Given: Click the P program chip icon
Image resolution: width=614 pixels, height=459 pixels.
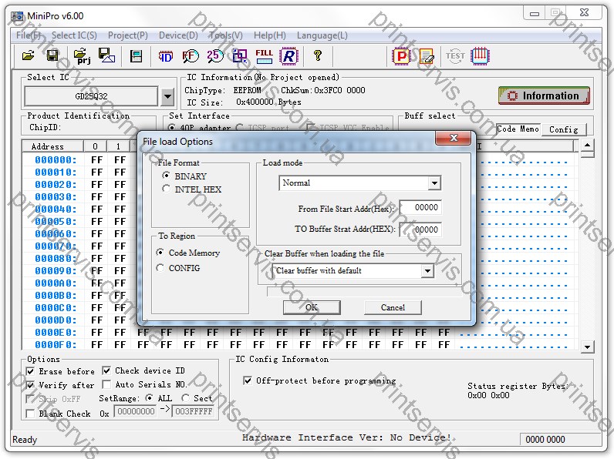Looking at the screenshot, I should pos(401,56).
